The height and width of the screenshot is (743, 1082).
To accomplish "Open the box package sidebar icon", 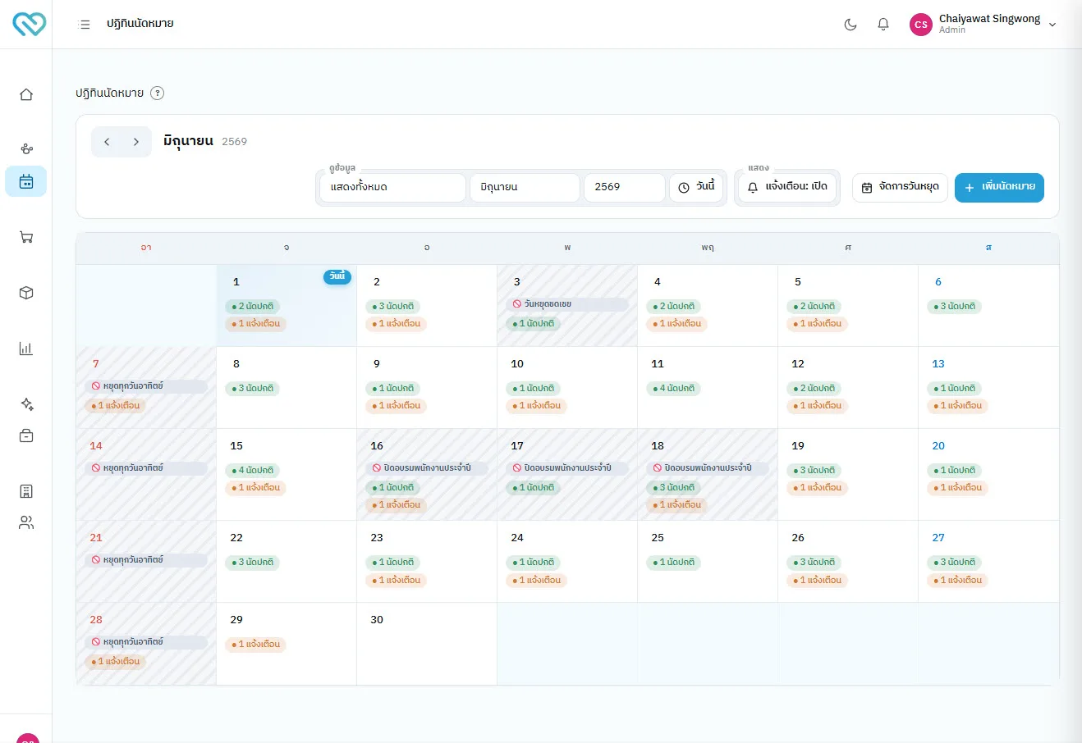I will click(x=26, y=293).
